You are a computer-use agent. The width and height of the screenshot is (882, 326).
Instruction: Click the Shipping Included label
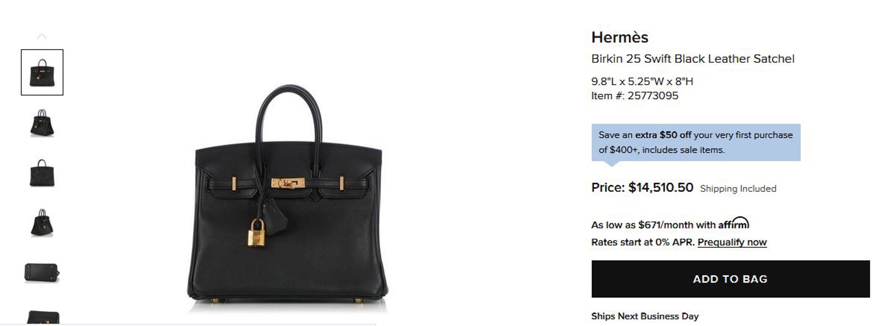[x=738, y=189]
